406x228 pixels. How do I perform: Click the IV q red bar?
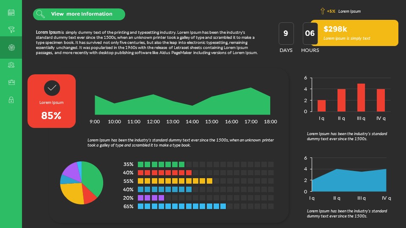pos(381,100)
